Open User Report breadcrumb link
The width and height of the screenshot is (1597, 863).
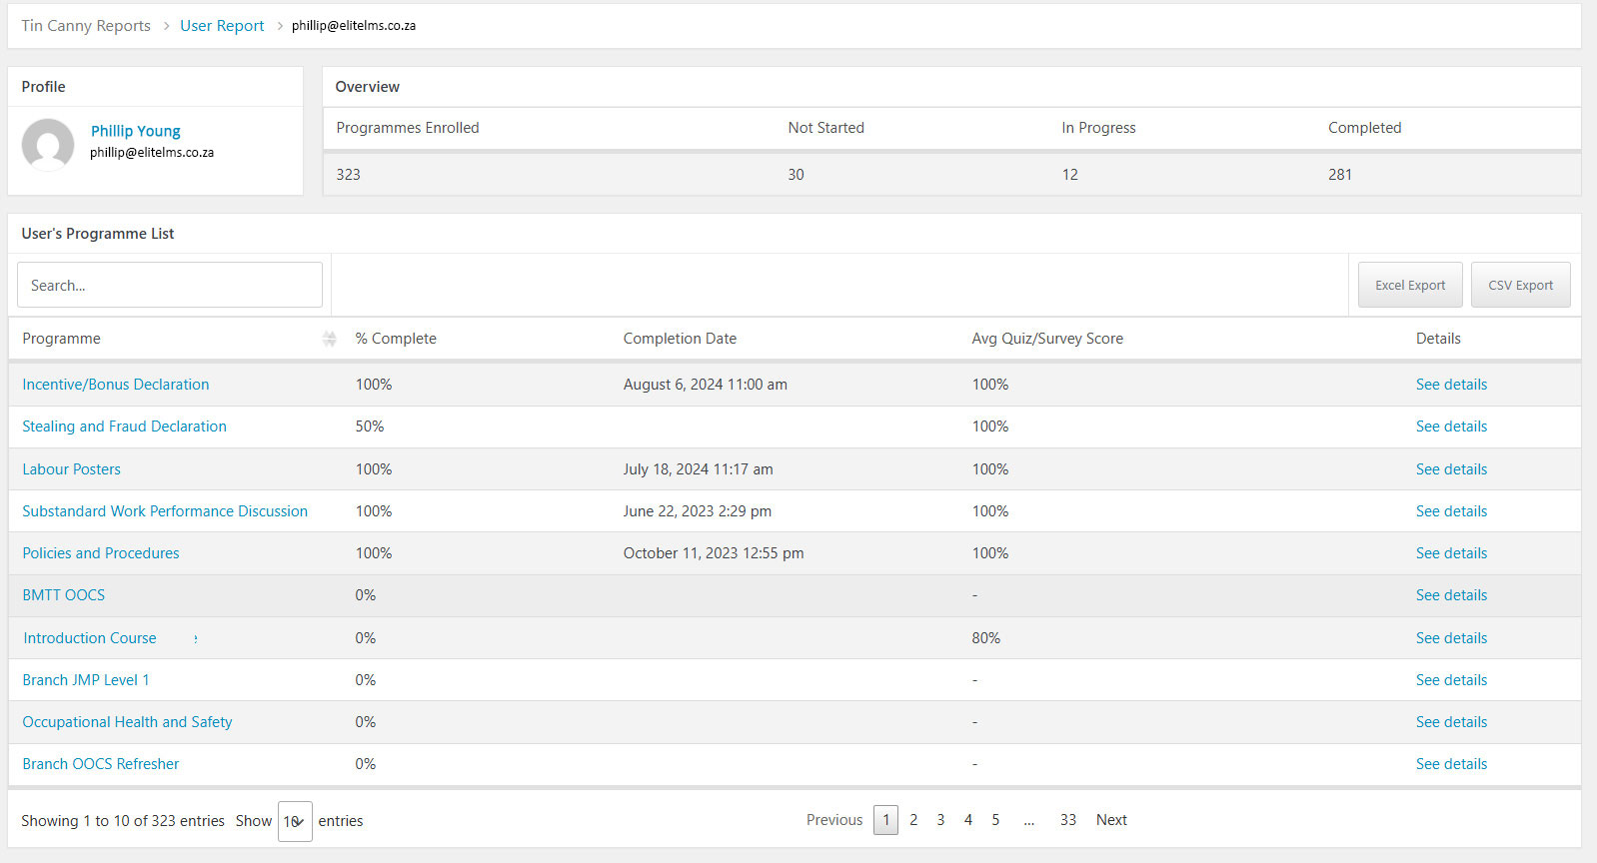[222, 26]
